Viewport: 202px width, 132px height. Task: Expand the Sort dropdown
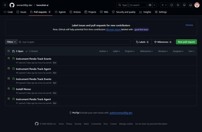point(191,51)
